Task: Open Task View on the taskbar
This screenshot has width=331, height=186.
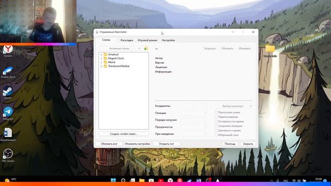Action: (132, 180)
